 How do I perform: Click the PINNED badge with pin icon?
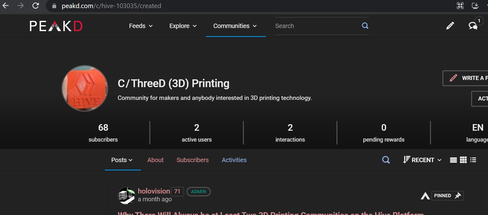click(x=447, y=196)
